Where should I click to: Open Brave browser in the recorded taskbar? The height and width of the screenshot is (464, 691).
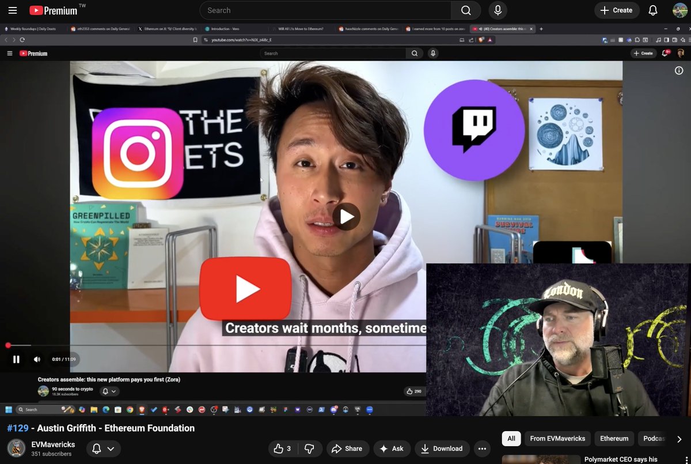142,409
